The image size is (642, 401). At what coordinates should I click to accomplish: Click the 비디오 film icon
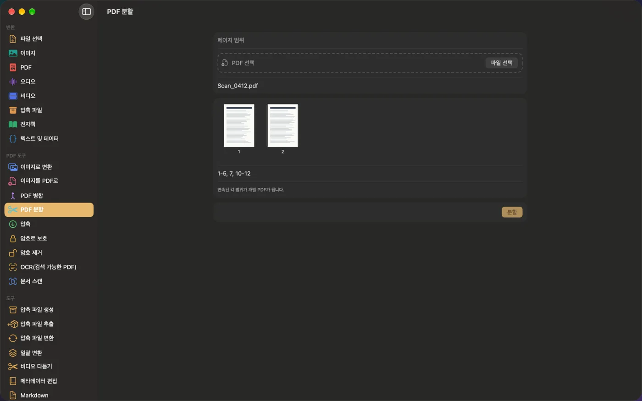[13, 96]
